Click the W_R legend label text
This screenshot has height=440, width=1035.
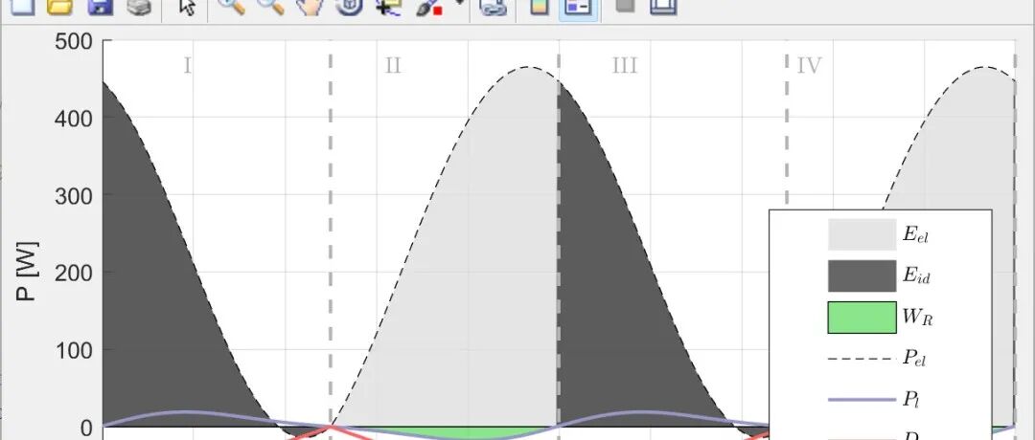pos(918,319)
